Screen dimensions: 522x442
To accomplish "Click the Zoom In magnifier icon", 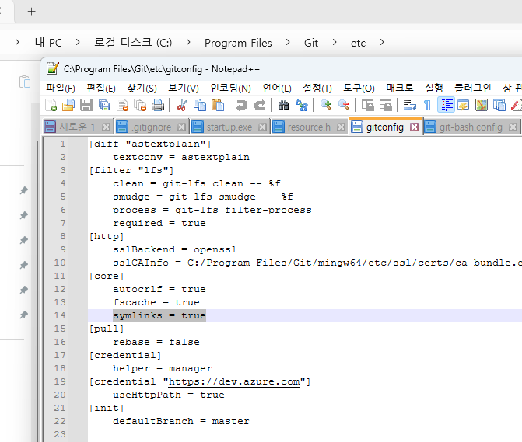I will click(326, 106).
